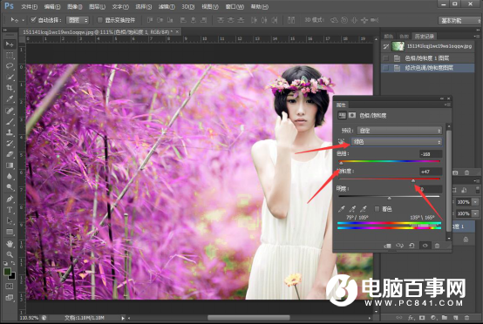Image resolution: width=483 pixels, height=324 pixels.
Task: Enable Show Transform Controls checkbox
Action: point(99,20)
